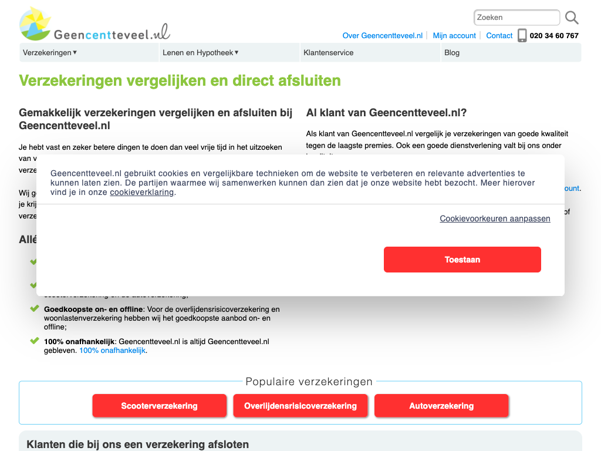Viewport: 601px width, 451px height.
Task: Click the heading Al klant van Geencentteveel.nl?
Action: pyautogui.click(x=386, y=113)
